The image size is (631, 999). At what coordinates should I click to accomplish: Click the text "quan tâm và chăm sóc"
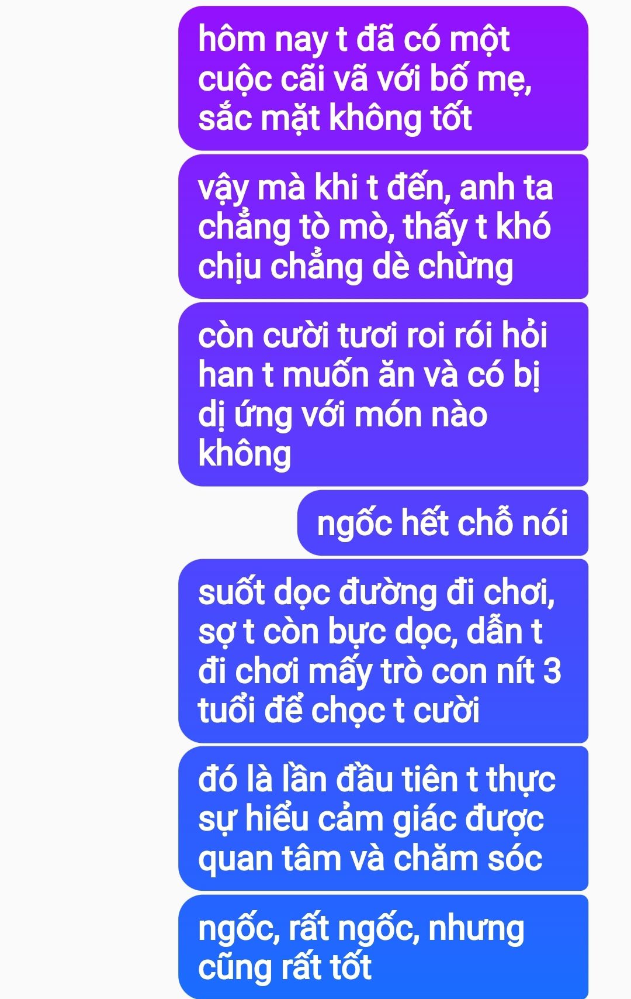click(370, 859)
